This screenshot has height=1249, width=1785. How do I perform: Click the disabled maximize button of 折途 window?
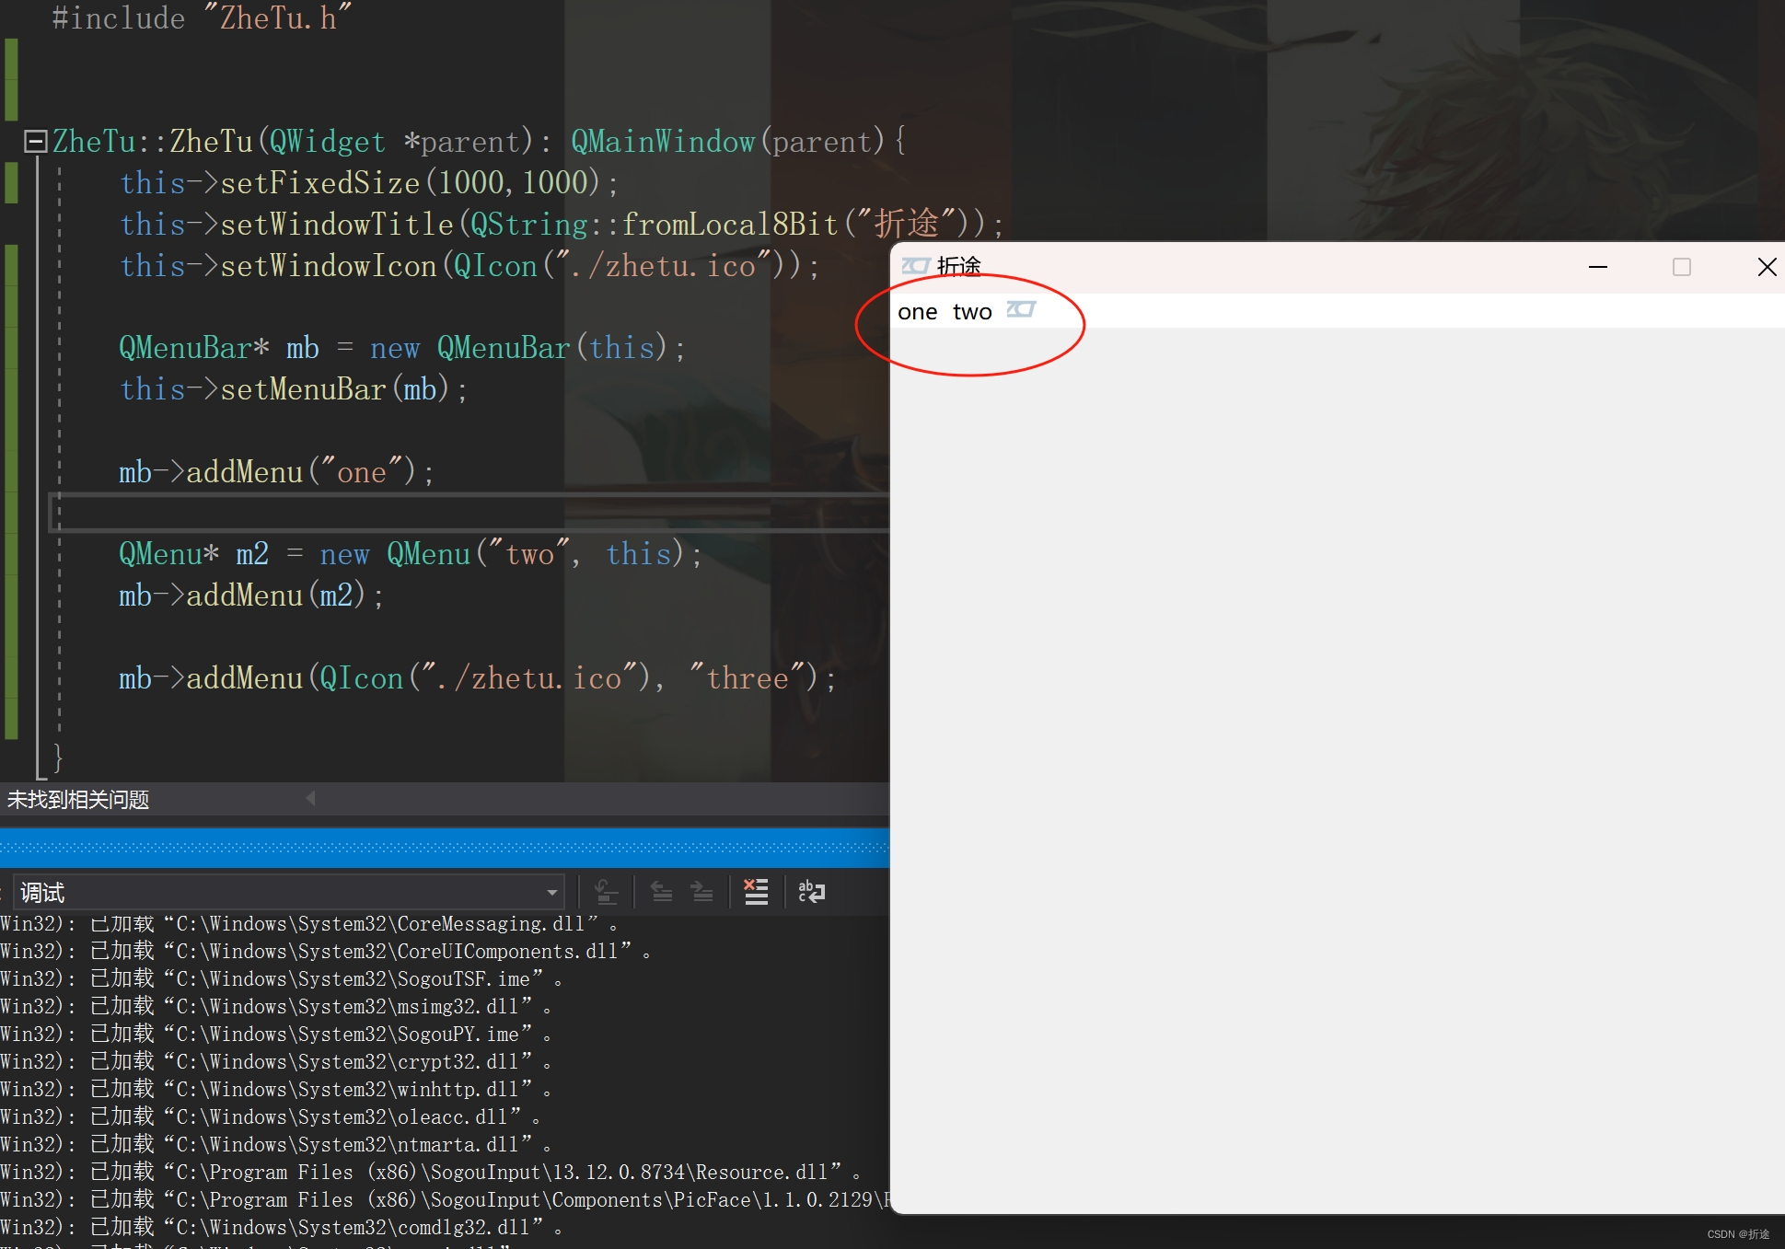coord(1682,267)
